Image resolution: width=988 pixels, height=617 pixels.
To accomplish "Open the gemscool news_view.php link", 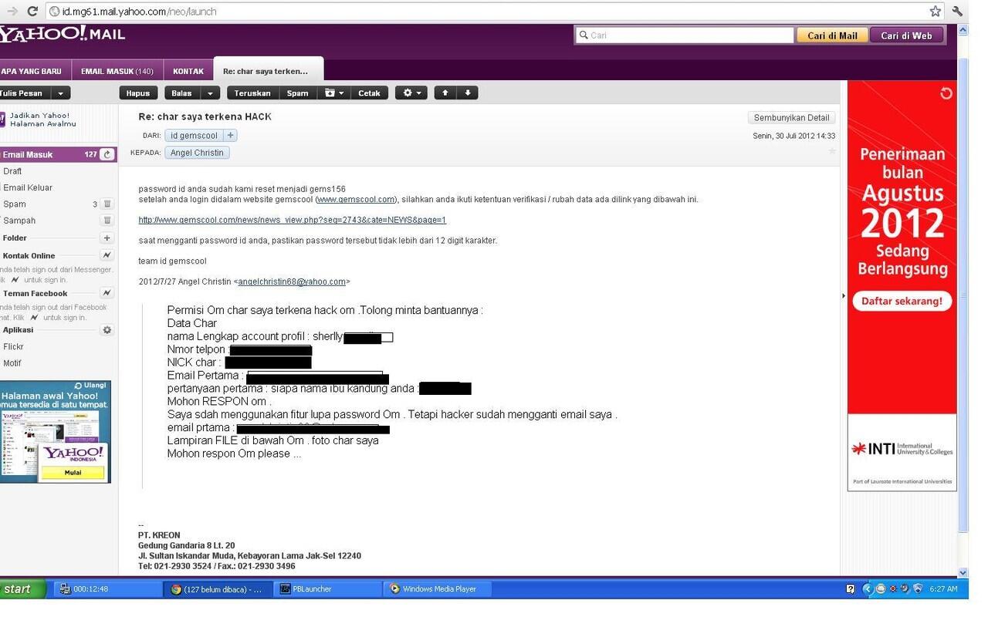I will coord(293,220).
